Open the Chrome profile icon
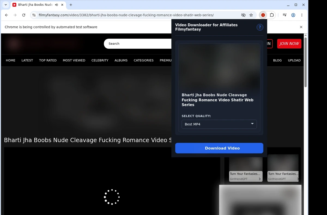Image resolution: width=327 pixels, height=215 pixels. [x=293, y=15]
